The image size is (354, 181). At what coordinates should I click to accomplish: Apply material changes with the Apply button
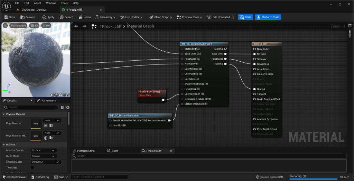(48, 17)
